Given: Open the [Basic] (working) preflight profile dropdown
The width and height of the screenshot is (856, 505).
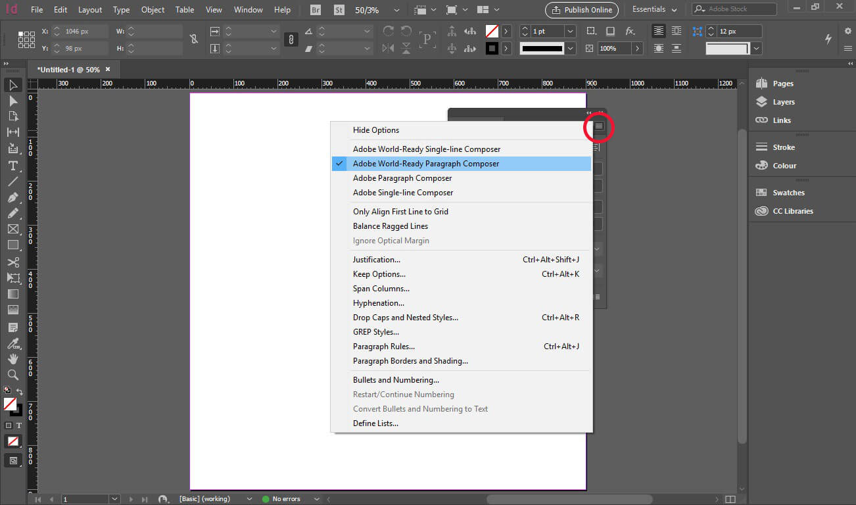Looking at the screenshot, I should point(249,499).
